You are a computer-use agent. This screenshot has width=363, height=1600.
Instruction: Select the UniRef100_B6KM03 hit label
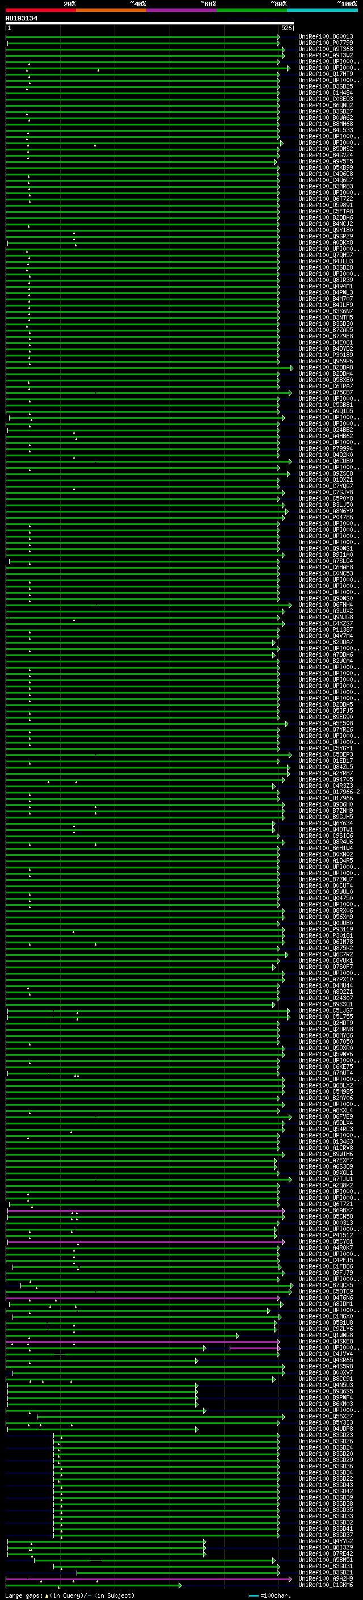coord(326,1404)
